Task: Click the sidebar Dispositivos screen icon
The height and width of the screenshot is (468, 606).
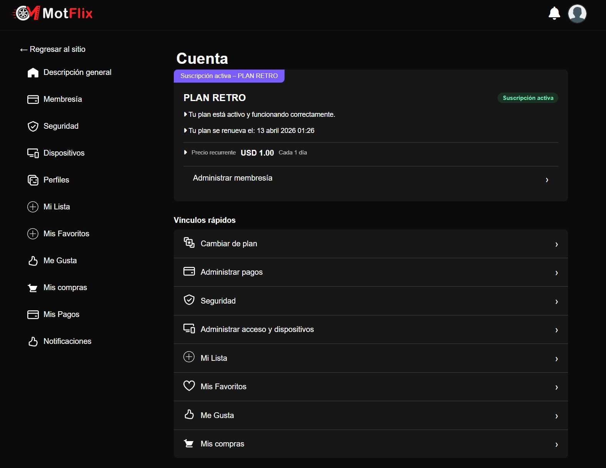Action: click(x=33, y=153)
